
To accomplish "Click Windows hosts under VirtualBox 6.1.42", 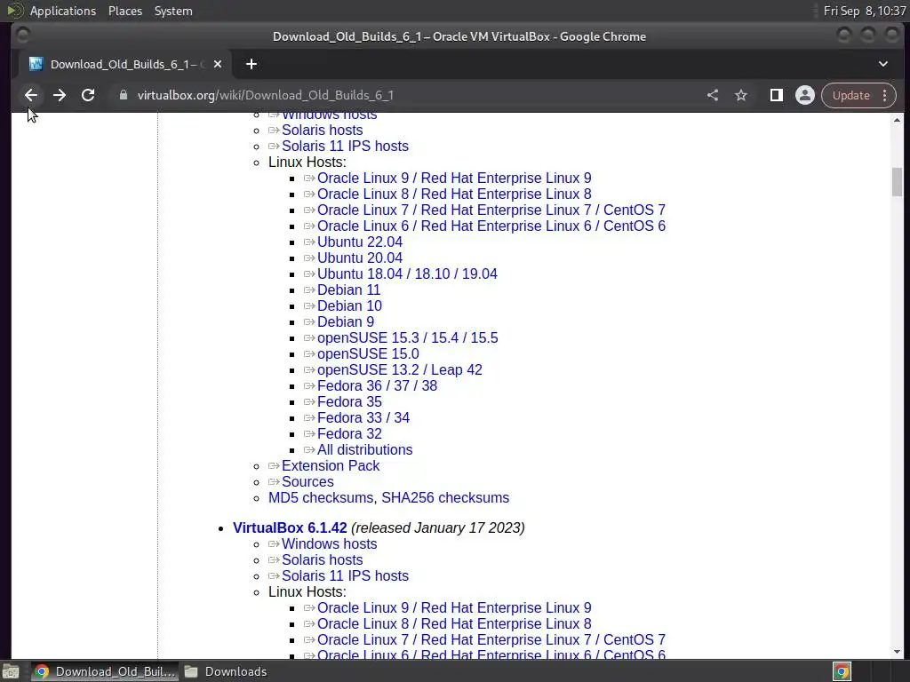I will [329, 544].
